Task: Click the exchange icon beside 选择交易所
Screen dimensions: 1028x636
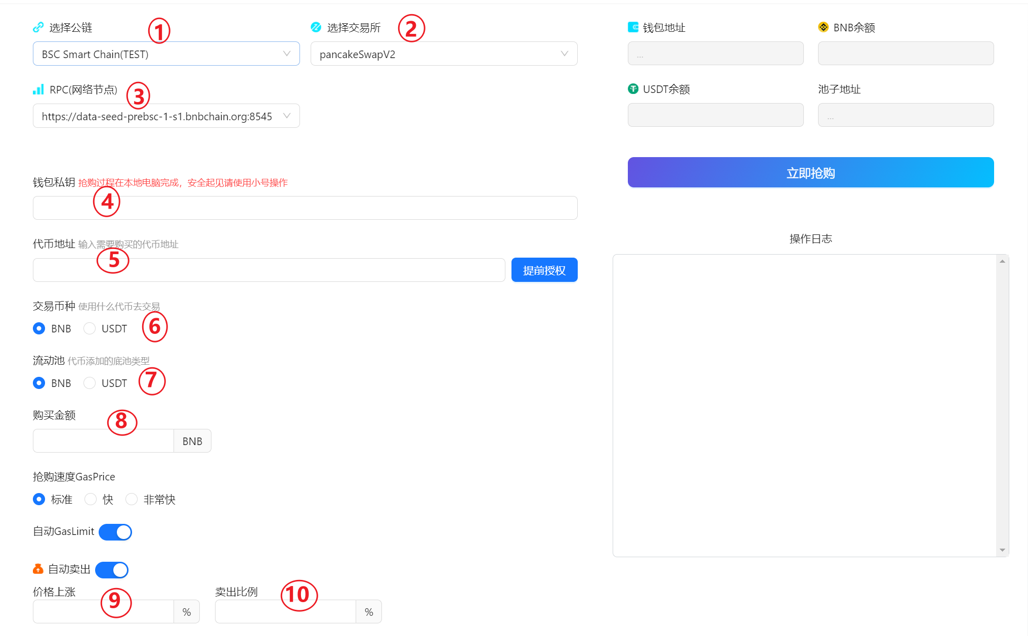Action: 316,27
